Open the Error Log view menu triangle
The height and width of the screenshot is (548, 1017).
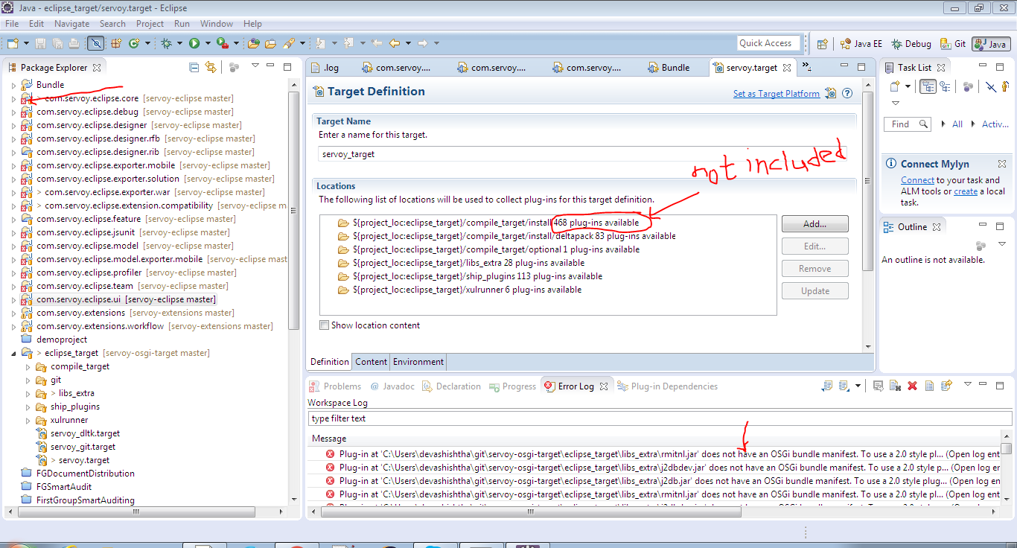(968, 384)
